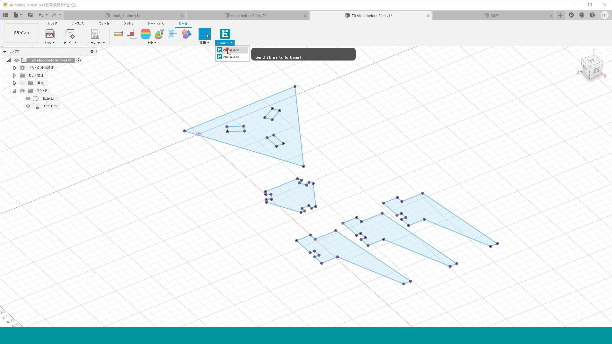Switch to stool_fusion*(1) document tab

click(x=125, y=16)
